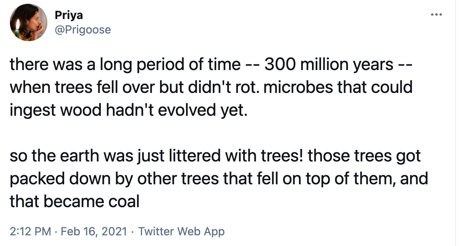Open the Priya display name link
This screenshot has height=246, width=459.
(x=69, y=15)
